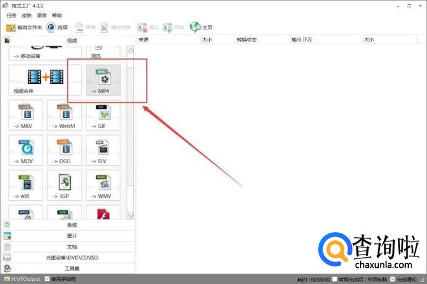Pick the AVI format icon
Screen dimensions: 427x284
[x=26, y=185]
